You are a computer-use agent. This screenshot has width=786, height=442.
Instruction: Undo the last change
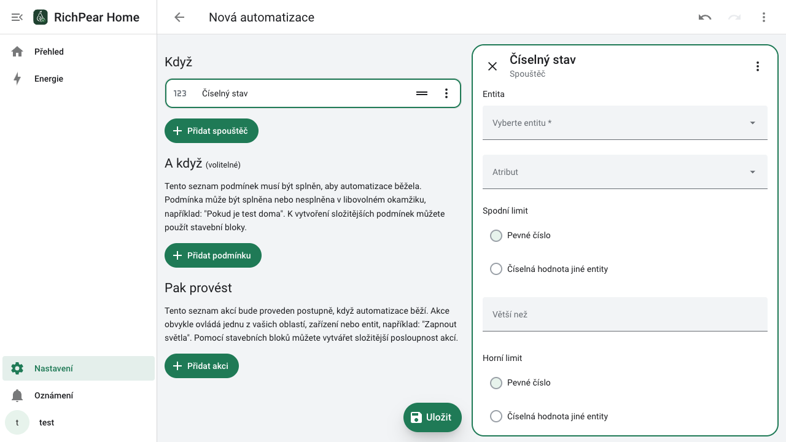tap(705, 17)
